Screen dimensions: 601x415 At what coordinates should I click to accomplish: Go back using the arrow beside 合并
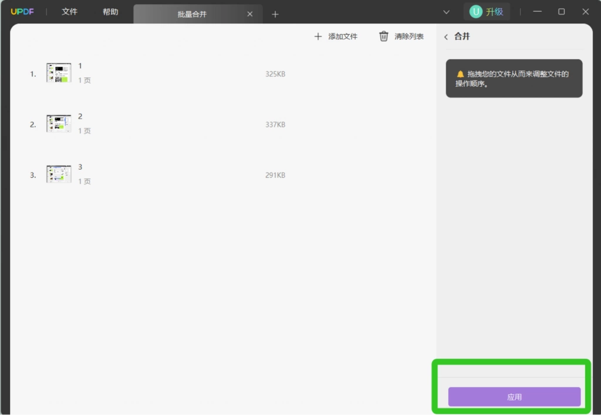click(446, 37)
